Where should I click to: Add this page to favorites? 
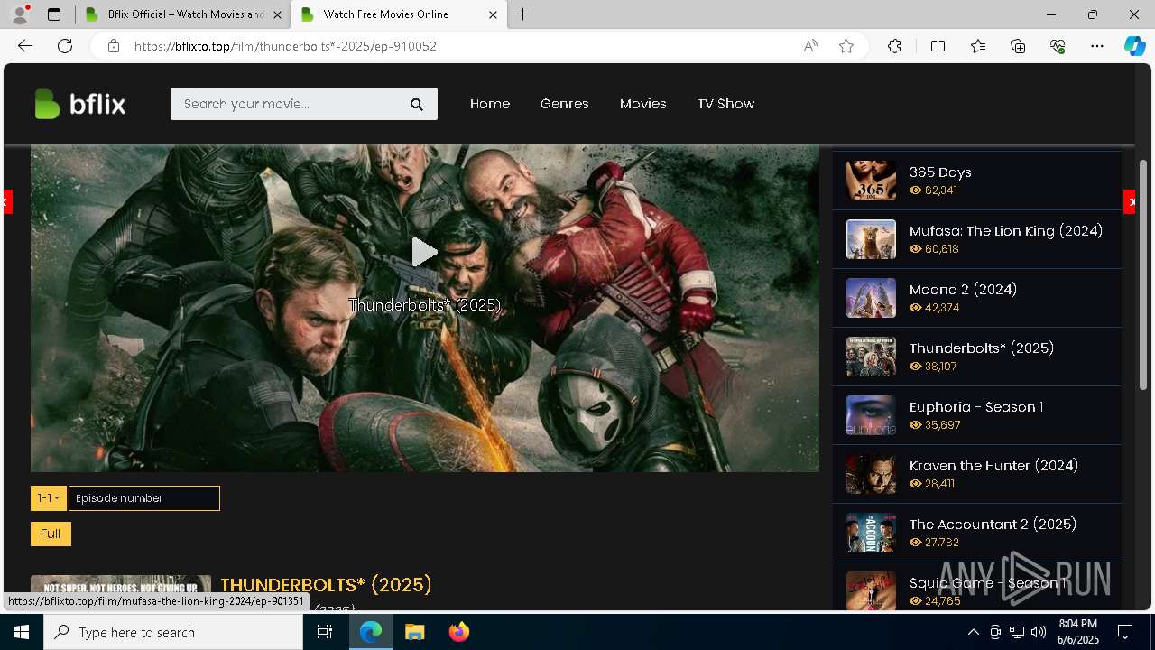click(x=846, y=46)
